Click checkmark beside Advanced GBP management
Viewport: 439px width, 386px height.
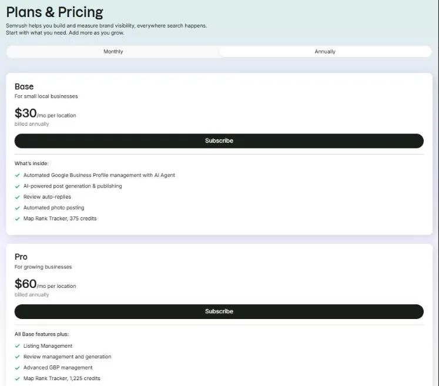click(18, 368)
